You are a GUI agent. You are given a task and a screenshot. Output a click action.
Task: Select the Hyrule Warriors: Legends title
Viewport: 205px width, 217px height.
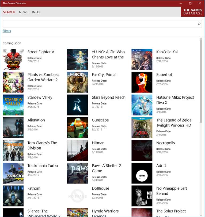106,213
